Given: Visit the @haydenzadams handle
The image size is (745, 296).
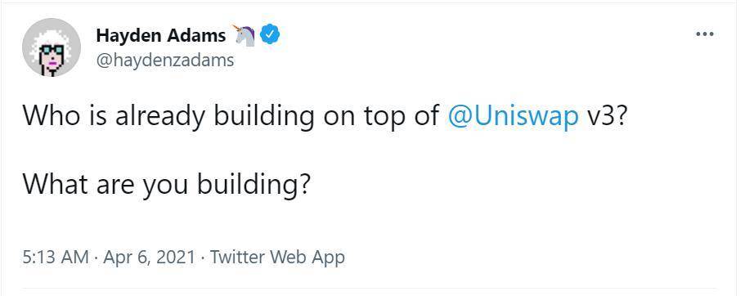Looking at the screenshot, I should tap(165, 61).
